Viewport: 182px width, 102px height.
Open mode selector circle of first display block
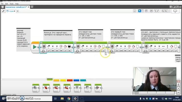(43, 51)
